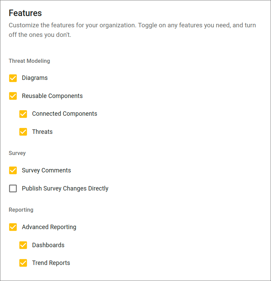Image resolution: width=271 pixels, height=281 pixels.
Task: Select the Connected Components label
Action: (x=64, y=114)
